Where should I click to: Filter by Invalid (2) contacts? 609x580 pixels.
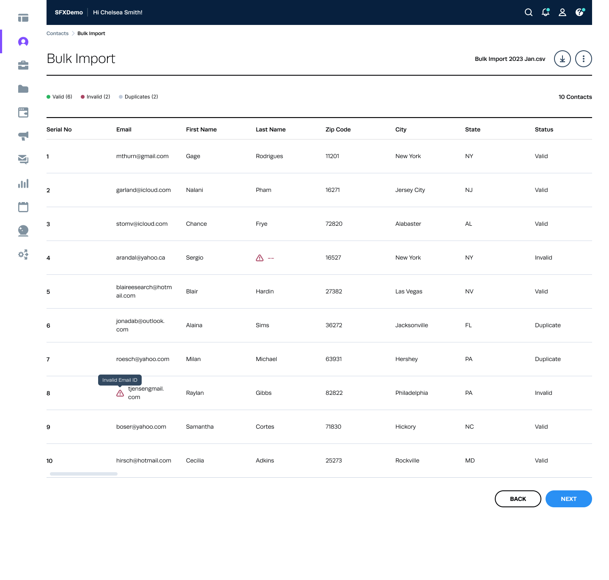click(x=95, y=97)
